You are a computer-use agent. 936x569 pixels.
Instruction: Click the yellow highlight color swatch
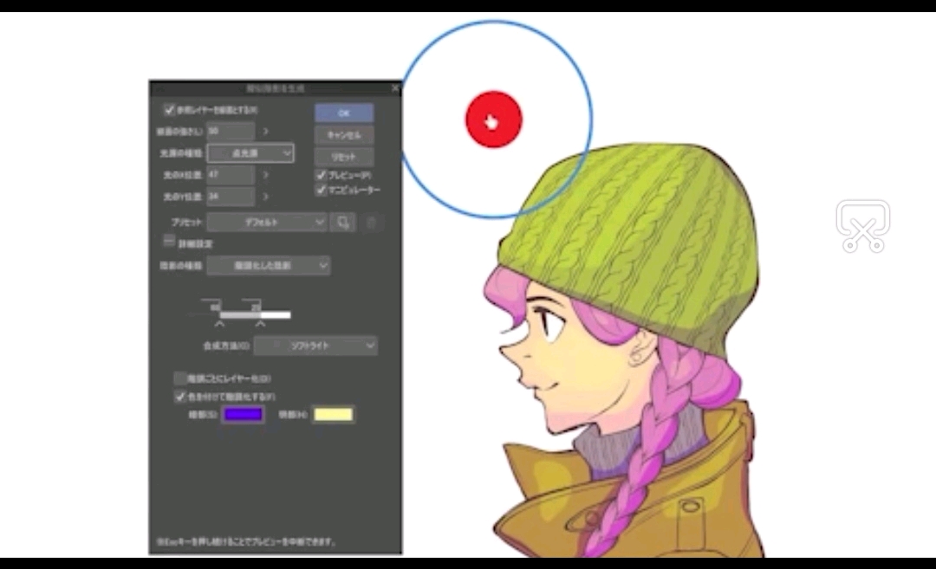333,414
